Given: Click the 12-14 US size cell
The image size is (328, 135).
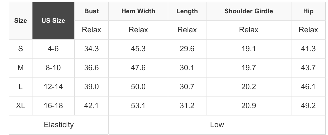Looking at the screenshot, I should tap(53, 86).
